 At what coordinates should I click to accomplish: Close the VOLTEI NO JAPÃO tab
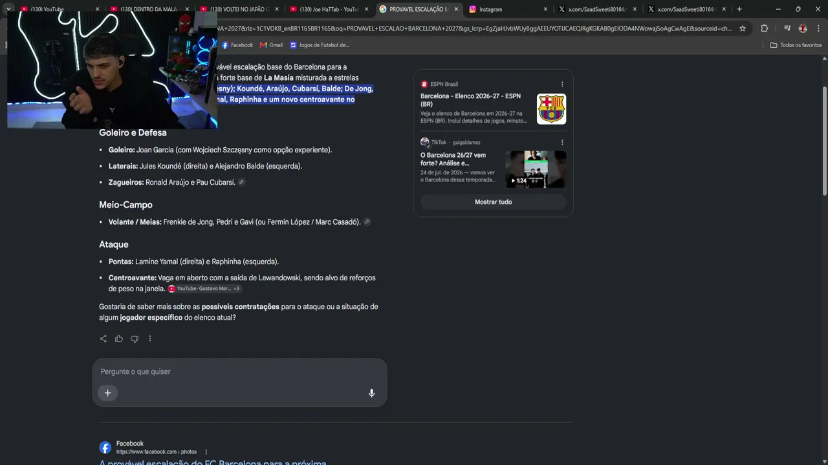click(277, 9)
